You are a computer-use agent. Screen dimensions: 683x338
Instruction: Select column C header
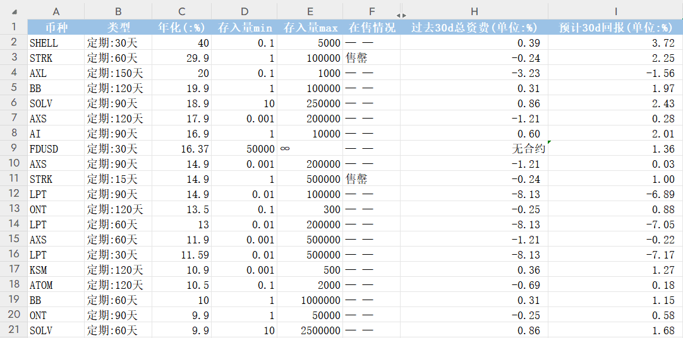181,12
